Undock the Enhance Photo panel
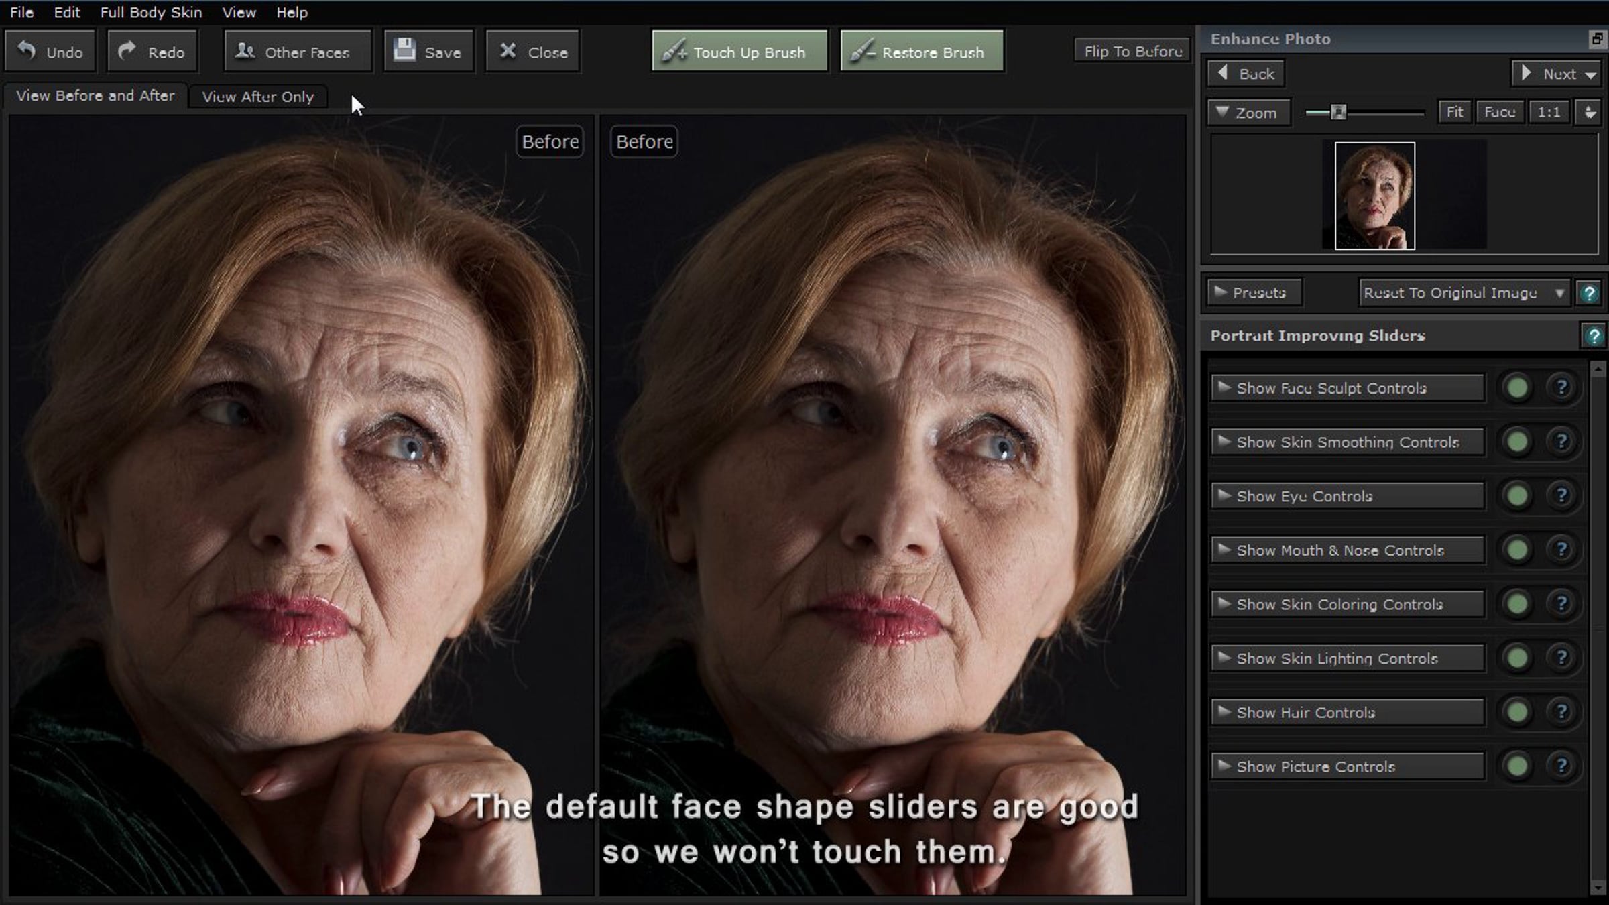The height and width of the screenshot is (905, 1609). (1597, 39)
